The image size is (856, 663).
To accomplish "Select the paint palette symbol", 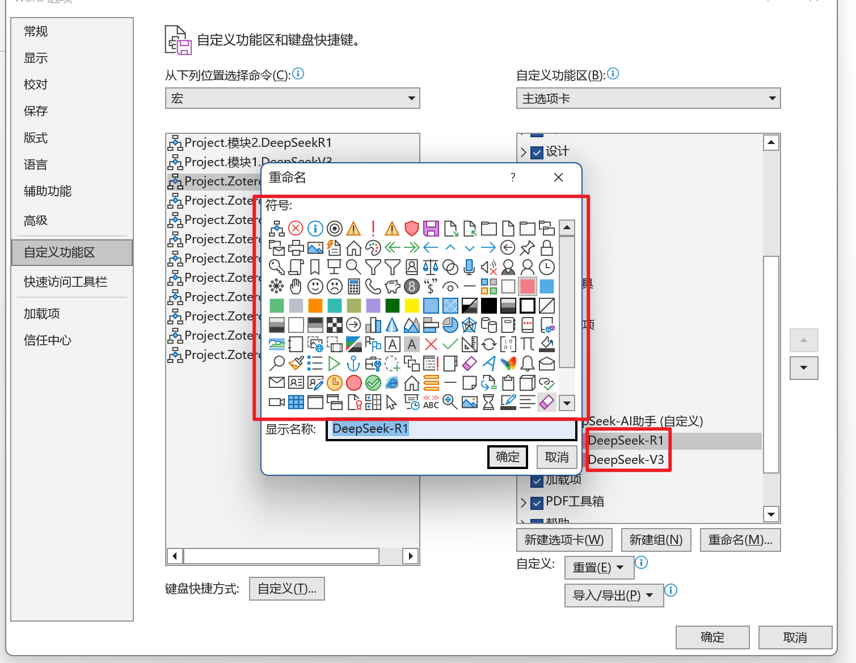I will pos(373,248).
